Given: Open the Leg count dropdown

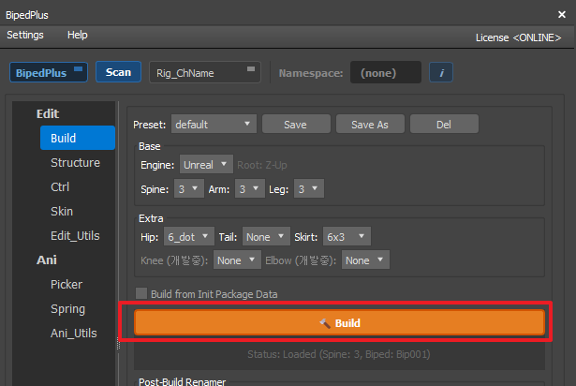Looking at the screenshot, I should tap(308, 189).
